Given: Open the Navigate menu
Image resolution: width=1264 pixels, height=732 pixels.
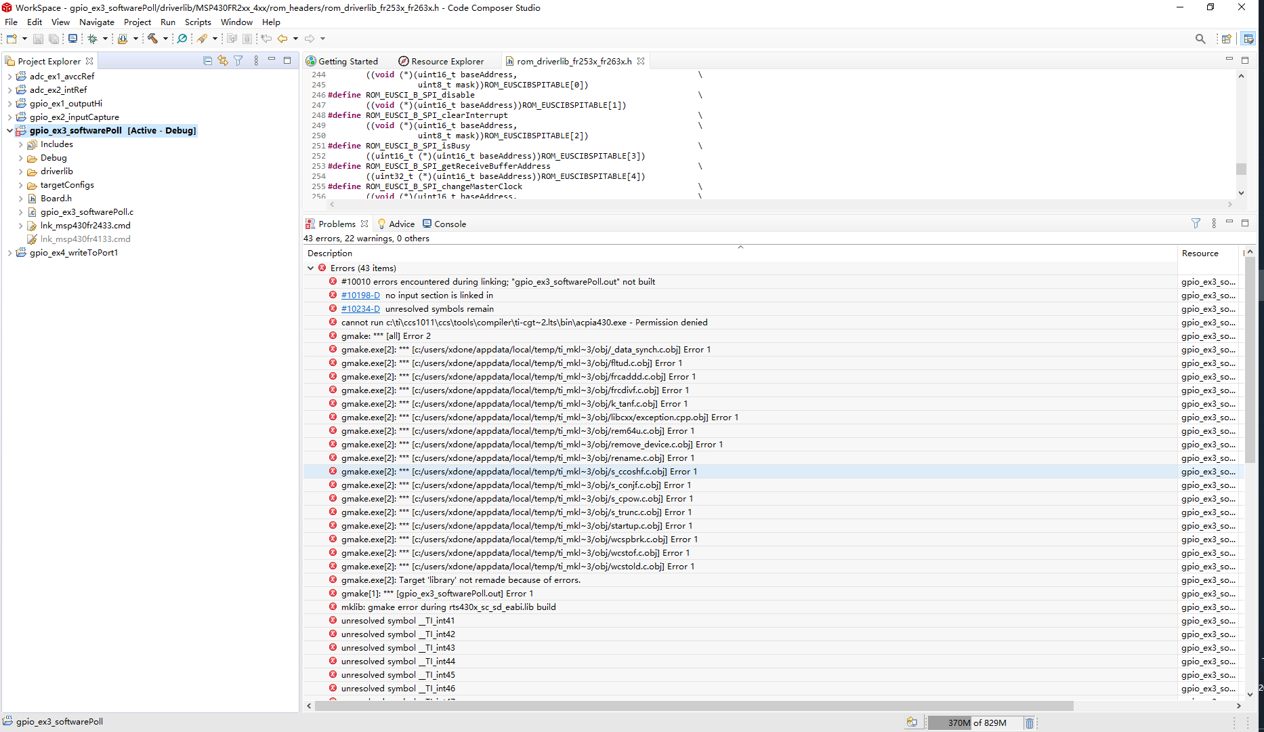Looking at the screenshot, I should 97,22.
